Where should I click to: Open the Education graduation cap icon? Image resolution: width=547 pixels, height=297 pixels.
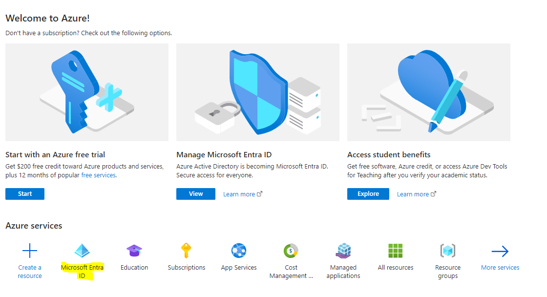pos(134,251)
